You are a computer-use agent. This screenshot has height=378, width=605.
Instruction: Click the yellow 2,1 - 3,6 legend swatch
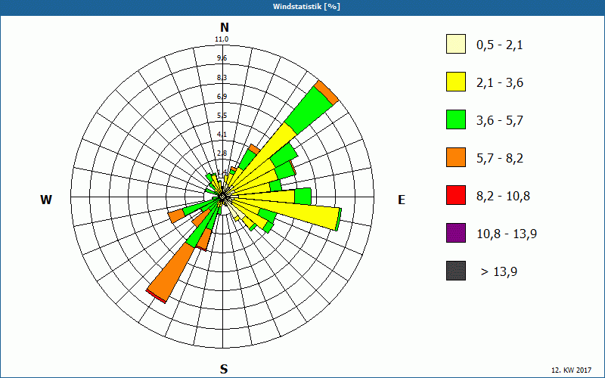coord(456,82)
